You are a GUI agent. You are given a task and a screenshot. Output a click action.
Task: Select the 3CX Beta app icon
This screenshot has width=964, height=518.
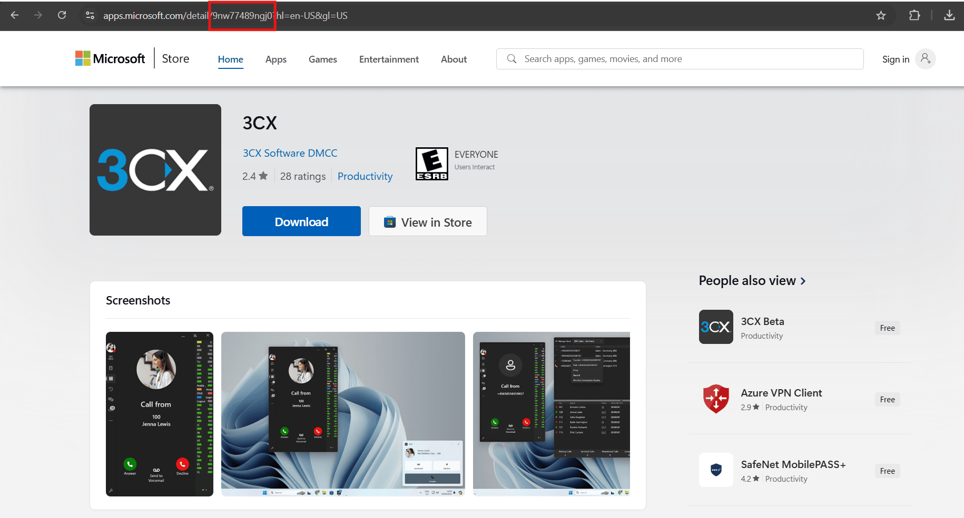pos(715,327)
